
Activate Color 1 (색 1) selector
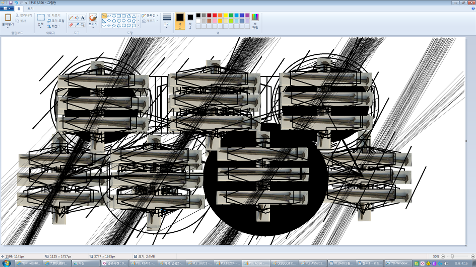tap(180, 21)
